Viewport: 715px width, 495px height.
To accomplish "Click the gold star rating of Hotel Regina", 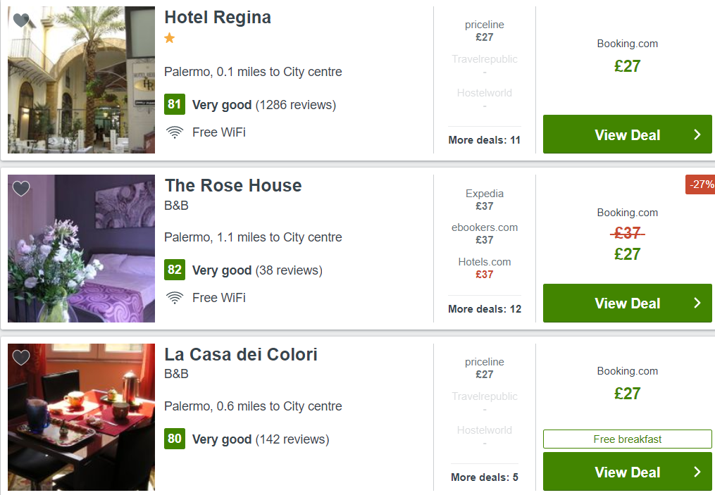I will tap(170, 38).
